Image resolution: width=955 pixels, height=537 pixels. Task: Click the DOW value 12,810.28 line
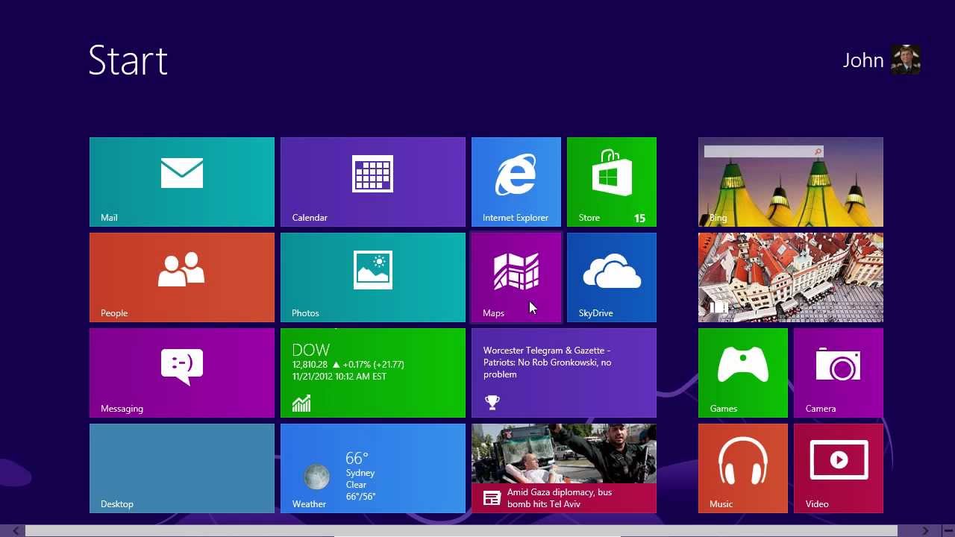(348, 365)
